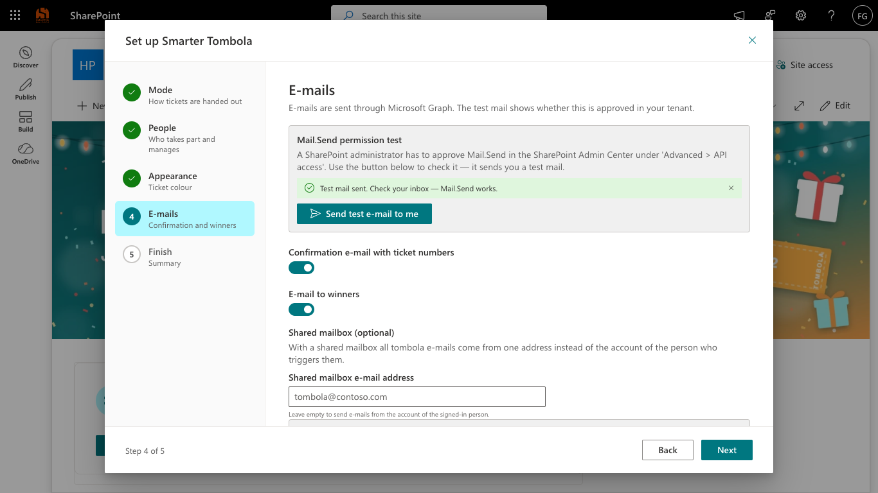The height and width of the screenshot is (493, 878).
Task: Click the Edit page pencil button
Action: (835, 105)
